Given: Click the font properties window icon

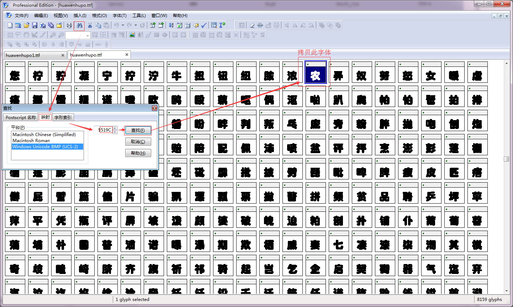Looking at the screenshot, I should 18,25.
